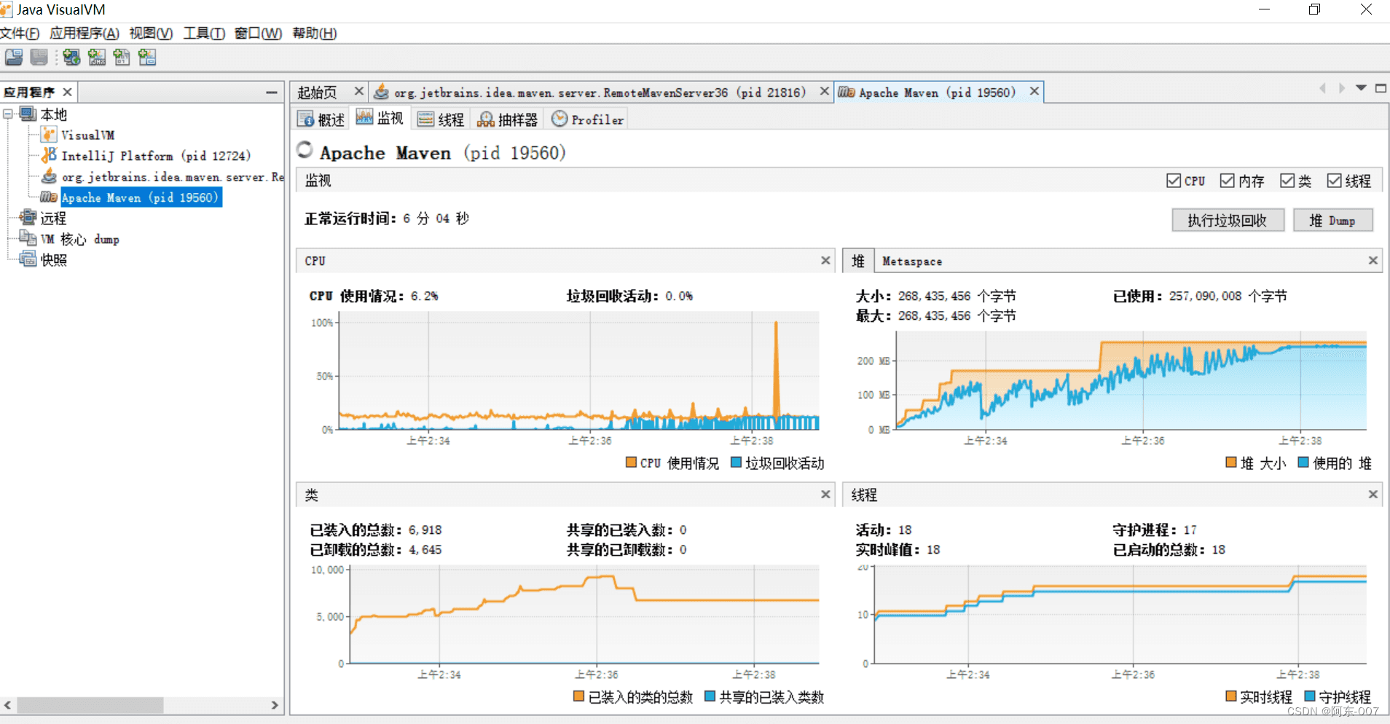Click the IntelliJ Platform icon in tree
The image size is (1390, 724).
pyautogui.click(x=49, y=155)
